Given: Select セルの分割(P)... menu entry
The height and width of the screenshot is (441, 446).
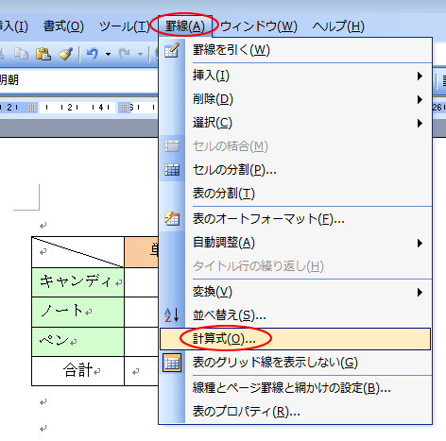Looking at the screenshot, I should point(296,170).
